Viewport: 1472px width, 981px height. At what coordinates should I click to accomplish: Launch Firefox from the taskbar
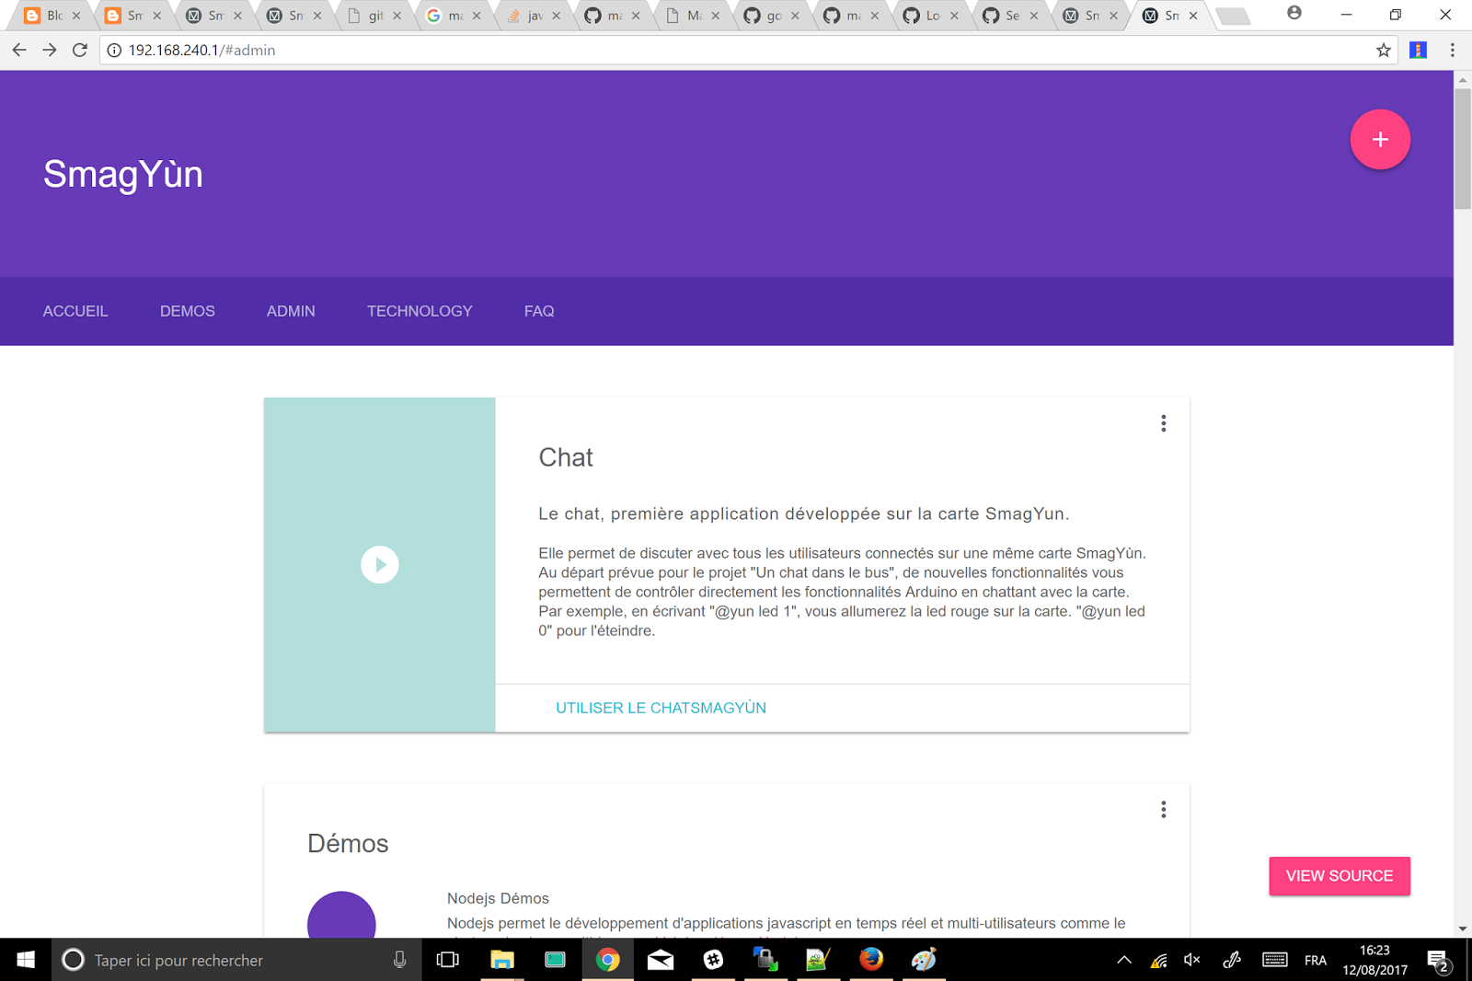tap(870, 960)
